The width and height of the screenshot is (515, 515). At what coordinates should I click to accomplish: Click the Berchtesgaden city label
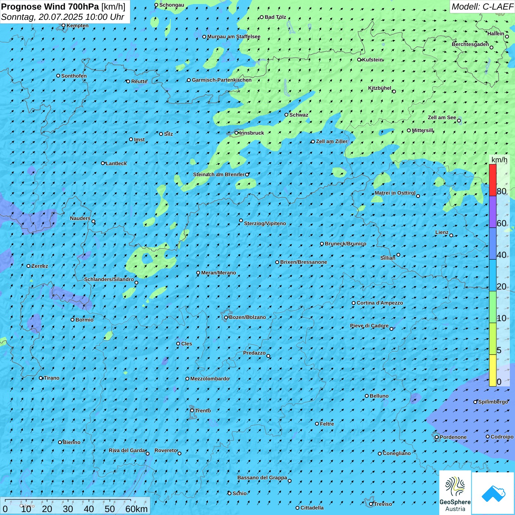470,44
